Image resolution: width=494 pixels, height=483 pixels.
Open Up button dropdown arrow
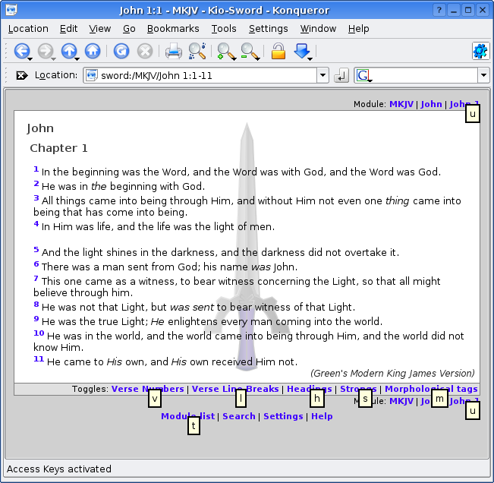[x=77, y=58]
